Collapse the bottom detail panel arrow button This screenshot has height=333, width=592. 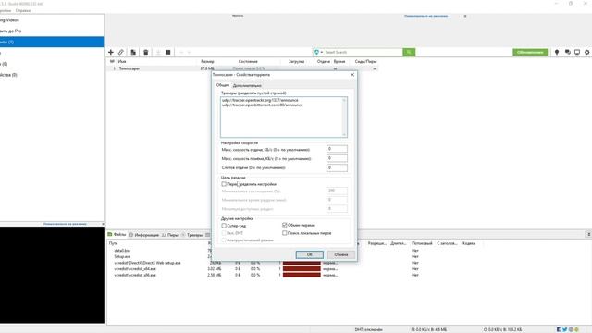(588, 234)
